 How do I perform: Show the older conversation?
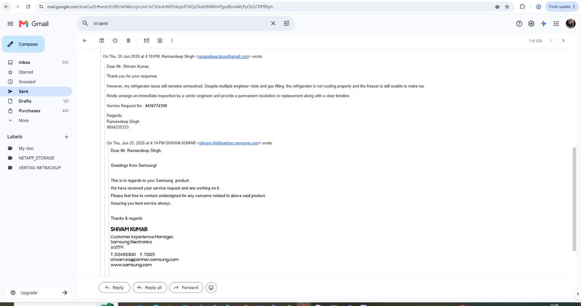[563, 41]
